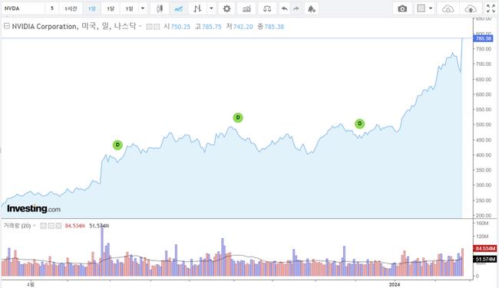Select the bar chart style icon
499x288 pixels.
pyautogui.click(x=197, y=8)
